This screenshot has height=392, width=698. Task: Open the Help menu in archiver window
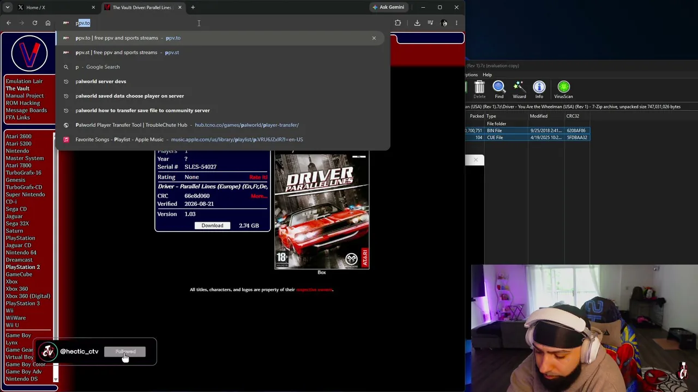tap(487, 75)
